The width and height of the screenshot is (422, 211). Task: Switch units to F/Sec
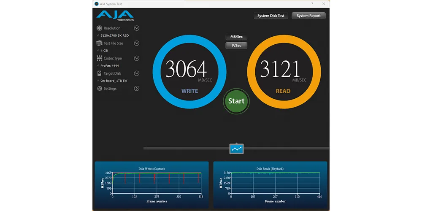(236, 46)
